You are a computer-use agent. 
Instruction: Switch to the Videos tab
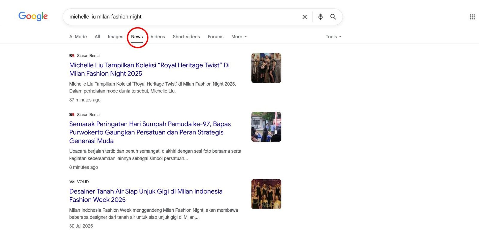157,37
